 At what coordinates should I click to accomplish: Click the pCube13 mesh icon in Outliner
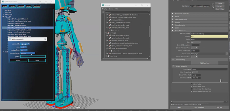(112, 51)
